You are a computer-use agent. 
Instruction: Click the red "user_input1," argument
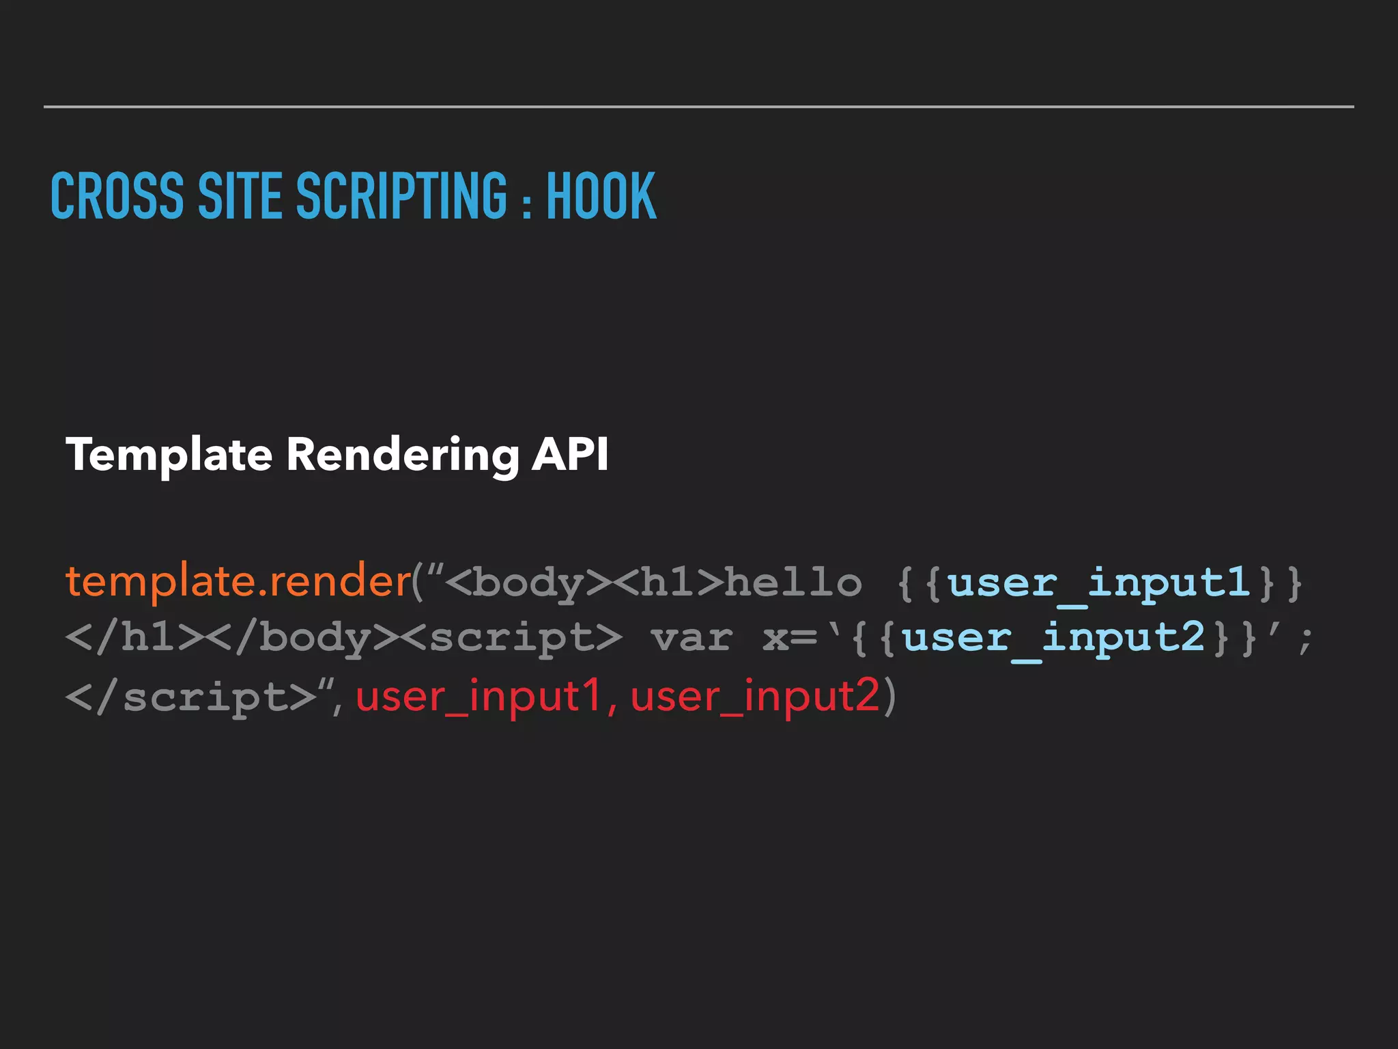pos(487,697)
